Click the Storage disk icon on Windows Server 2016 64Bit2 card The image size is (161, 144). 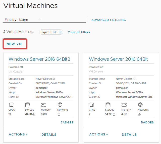(27, 105)
